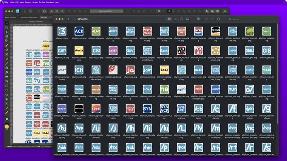Open the Shell menu
The width and height of the screenshot is (287, 161).
tap(12, 2)
